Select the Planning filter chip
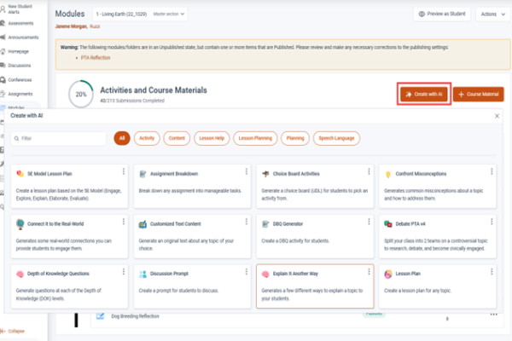Viewport: 512px width, 341px height. tap(295, 138)
